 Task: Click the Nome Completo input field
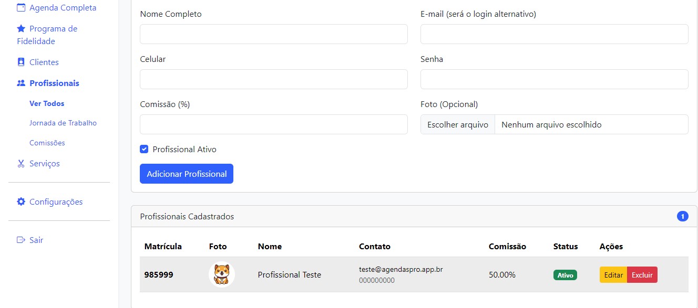[273, 34]
